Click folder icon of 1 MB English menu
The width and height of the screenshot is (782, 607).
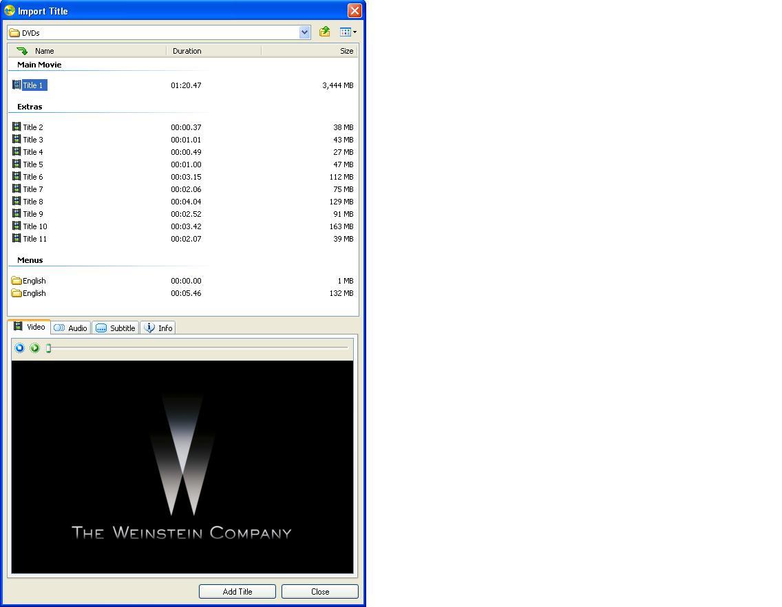17,281
